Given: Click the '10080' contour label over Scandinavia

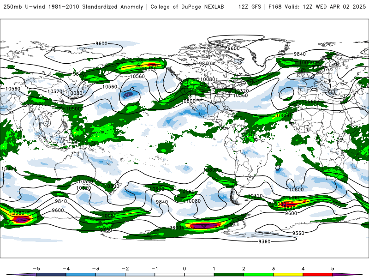Looking at the screenshot, I should 306,62.
